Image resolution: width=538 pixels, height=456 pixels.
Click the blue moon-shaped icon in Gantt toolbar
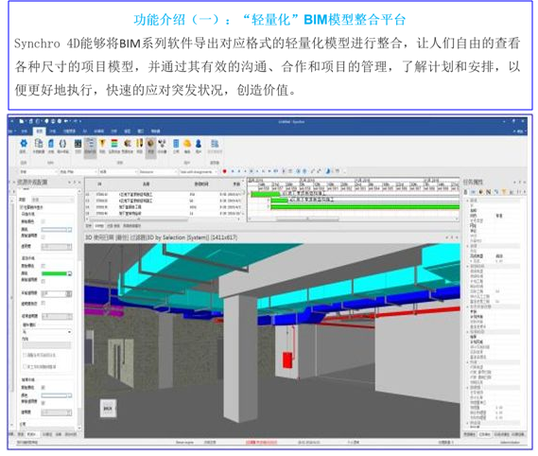click(328, 170)
